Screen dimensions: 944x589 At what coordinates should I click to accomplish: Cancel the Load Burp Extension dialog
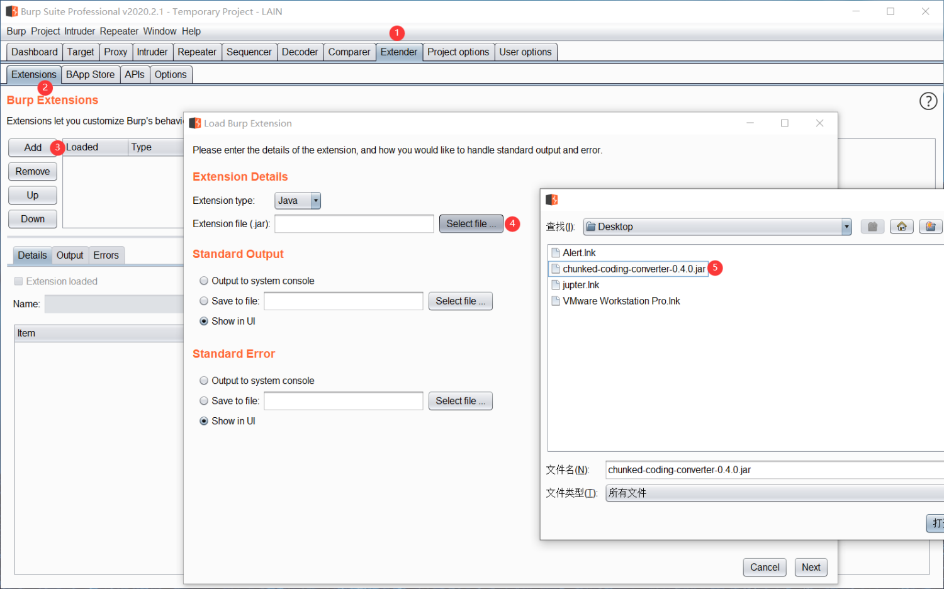click(765, 567)
